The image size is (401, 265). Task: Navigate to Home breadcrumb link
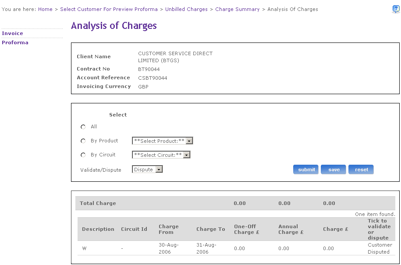click(x=45, y=9)
